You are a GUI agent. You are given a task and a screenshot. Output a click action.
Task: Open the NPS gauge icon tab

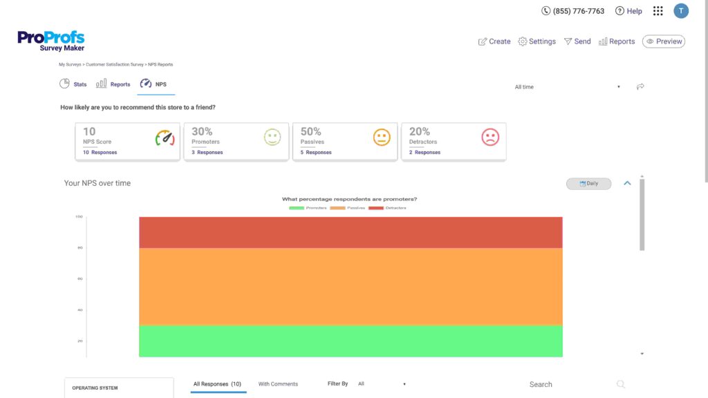coord(145,83)
